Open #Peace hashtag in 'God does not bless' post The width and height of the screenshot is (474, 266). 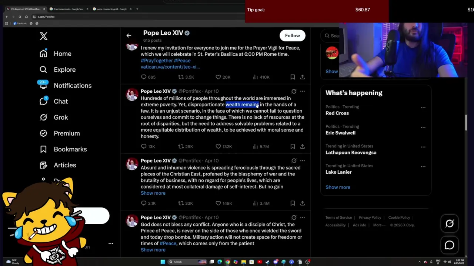pos(168,243)
